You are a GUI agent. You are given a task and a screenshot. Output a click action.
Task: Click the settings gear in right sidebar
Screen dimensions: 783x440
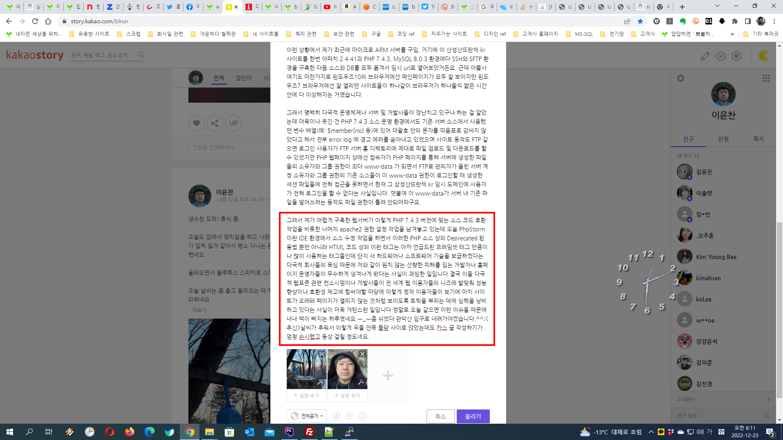[x=681, y=78]
